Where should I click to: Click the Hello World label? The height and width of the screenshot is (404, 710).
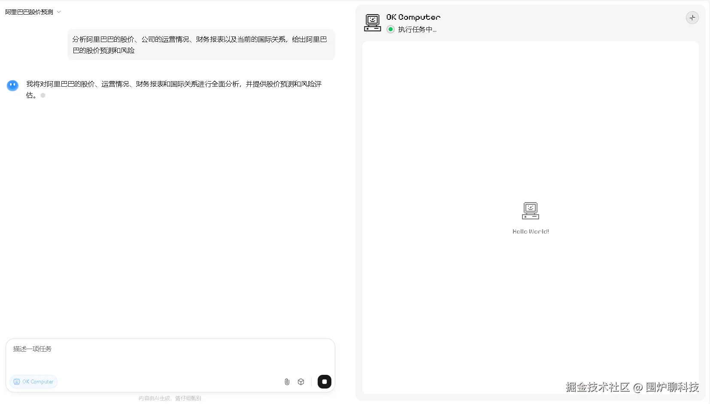point(531,231)
